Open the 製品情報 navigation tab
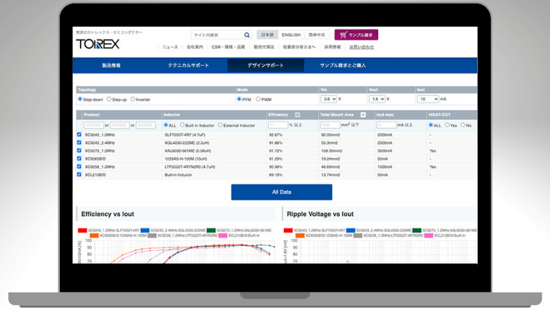Screen dimensions: 550x309 tap(111, 65)
